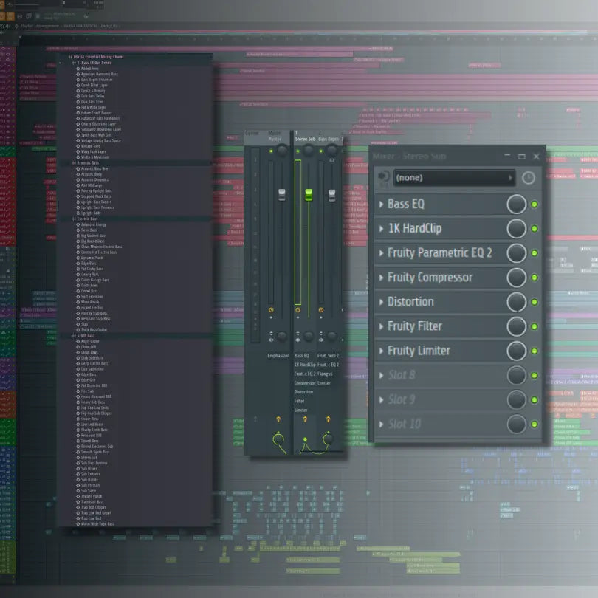Select the Wavy Funk Layer preset in the browser
598x598 pixels.
(x=94, y=151)
